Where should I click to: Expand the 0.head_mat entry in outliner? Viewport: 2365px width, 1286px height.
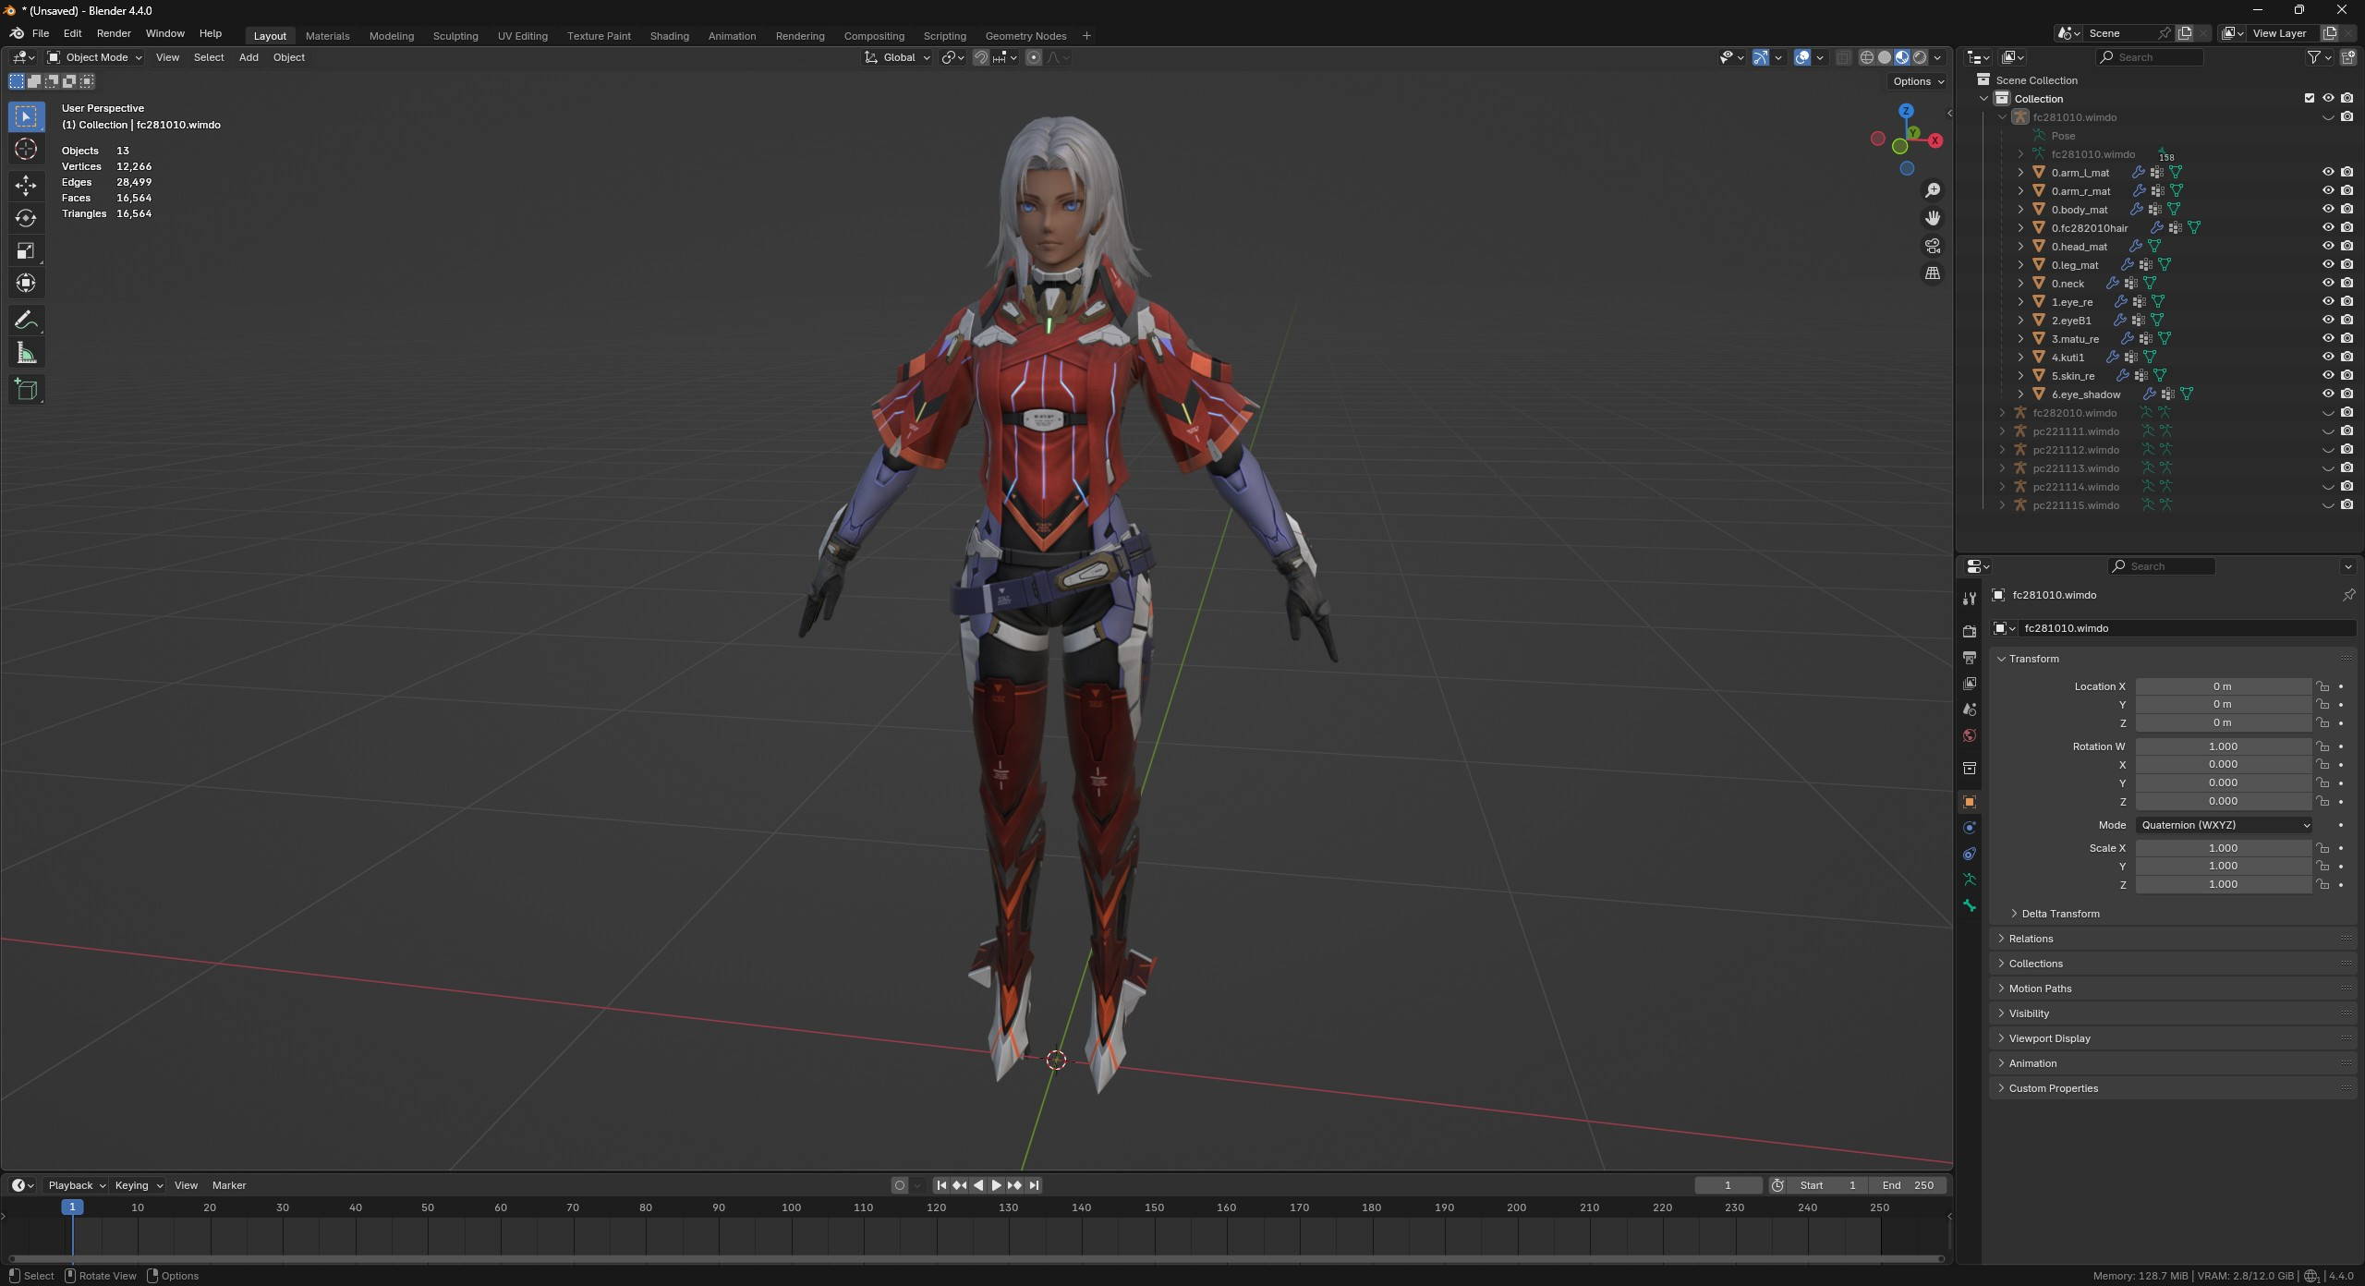tap(2020, 246)
